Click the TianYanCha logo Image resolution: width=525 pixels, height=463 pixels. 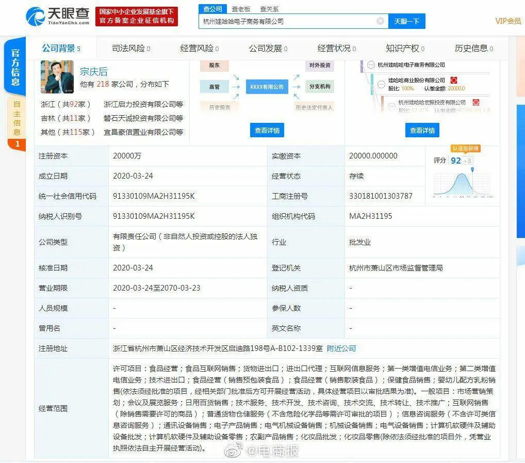58,17
